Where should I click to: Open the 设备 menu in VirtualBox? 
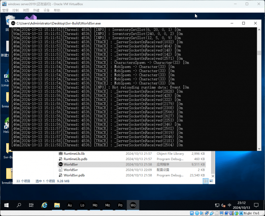(x=46, y=10)
